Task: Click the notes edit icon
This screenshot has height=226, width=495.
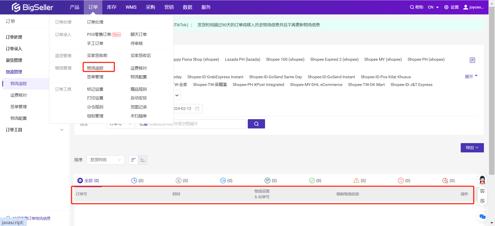Action: coord(482,201)
